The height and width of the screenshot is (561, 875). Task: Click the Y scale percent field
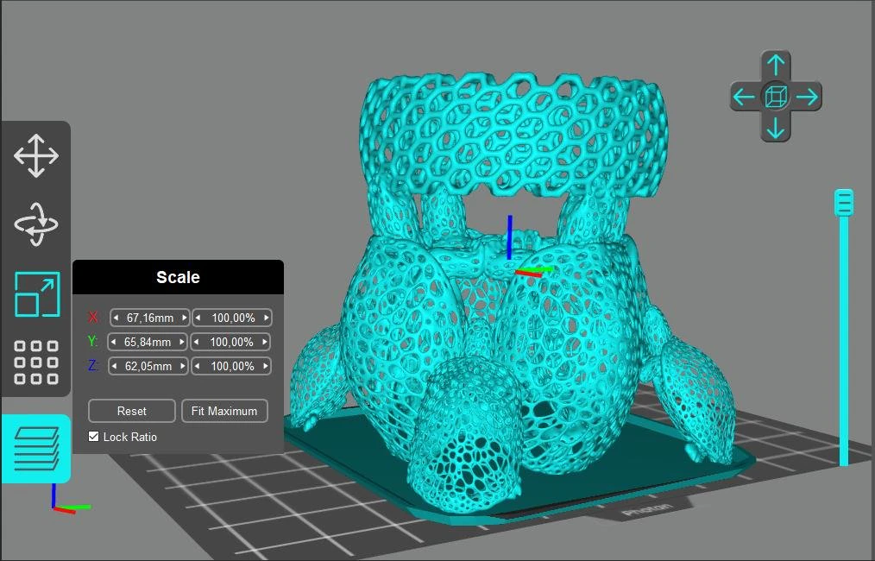click(230, 342)
